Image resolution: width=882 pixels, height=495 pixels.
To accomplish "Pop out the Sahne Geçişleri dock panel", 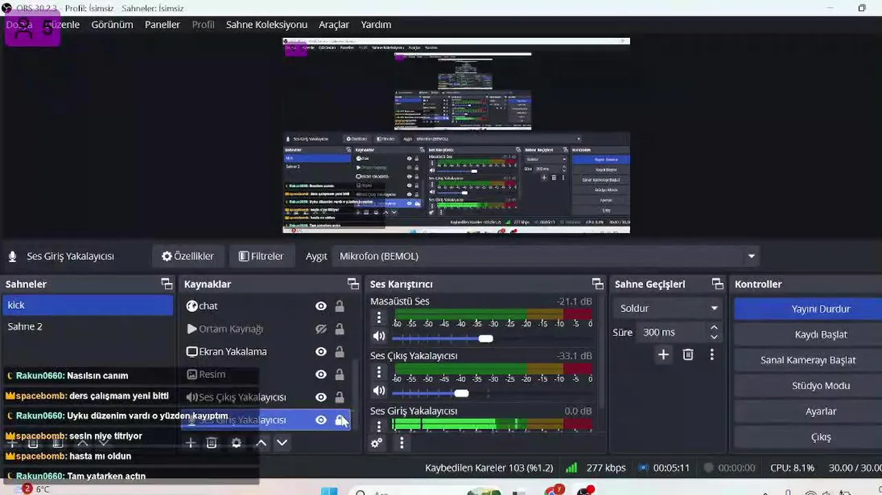I will 717,284.
